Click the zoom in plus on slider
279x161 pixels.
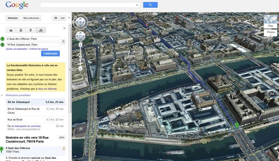tap(81, 45)
